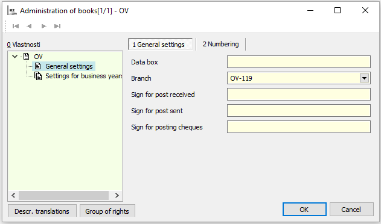Go to the first record navigation icon
This screenshot has height=224, width=381.
click(x=16, y=26)
